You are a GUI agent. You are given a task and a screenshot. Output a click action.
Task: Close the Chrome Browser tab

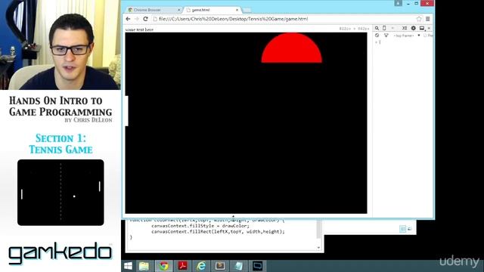[x=178, y=10]
